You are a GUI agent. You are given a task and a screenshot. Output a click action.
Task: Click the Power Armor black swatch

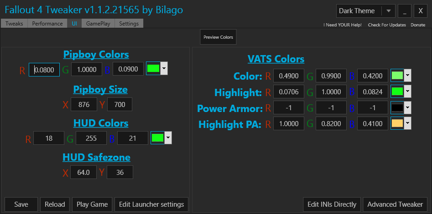[397, 107]
